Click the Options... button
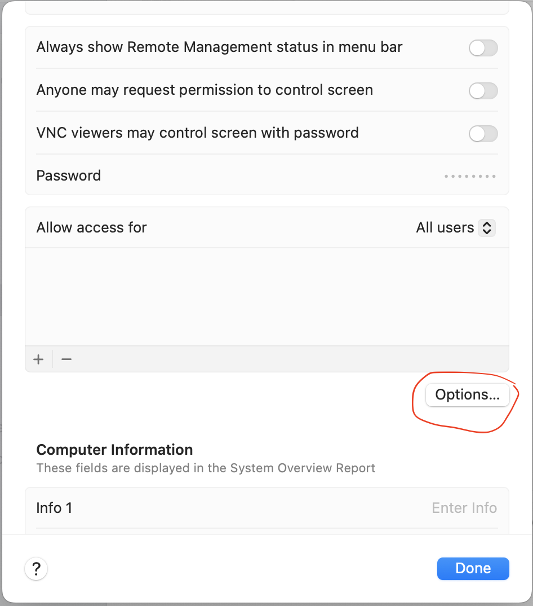The height and width of the screenshot is (606, 533). (x=467, y=395)
